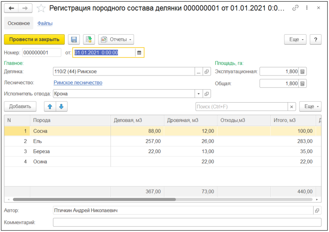Open the Делянка record form
The image size is (329, 232).
(x=207, y=72)
